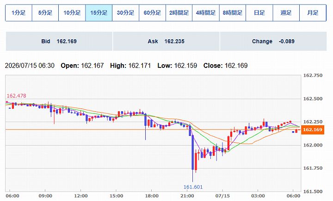333x201 pixels.
Task: Show the 8時間足 timeframe
Action: point(233,13)
